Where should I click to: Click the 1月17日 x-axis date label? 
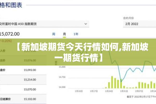pyautogui.click(x=94, y=91)
